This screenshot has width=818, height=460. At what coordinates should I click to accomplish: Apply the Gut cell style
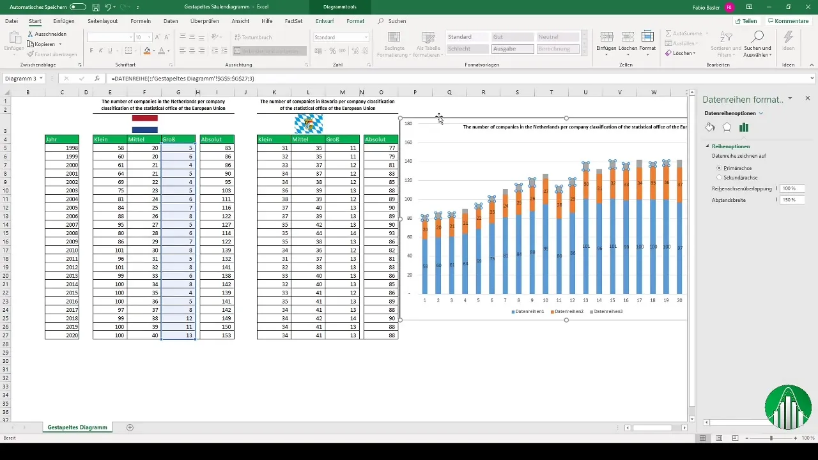pyautogui.click(x=513, y=37)
